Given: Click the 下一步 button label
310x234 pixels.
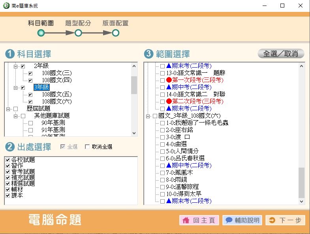Looking at the screenshot, I should [x=290, y=221].
